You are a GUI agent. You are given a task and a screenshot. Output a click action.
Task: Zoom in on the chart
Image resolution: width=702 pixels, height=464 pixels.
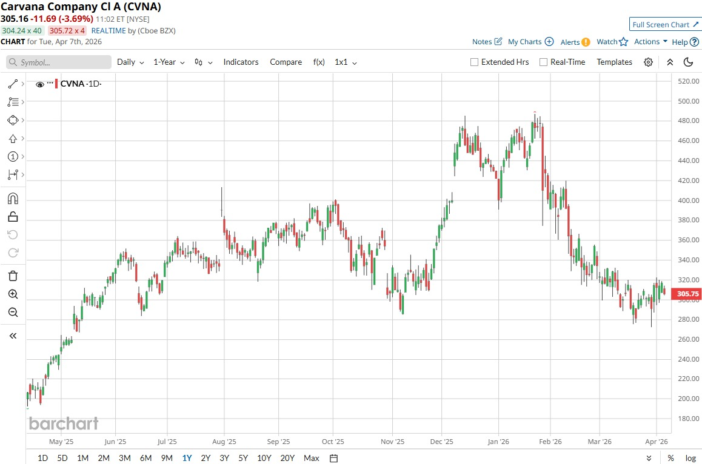13,294
